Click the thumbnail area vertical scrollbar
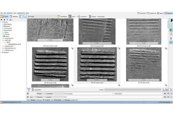173x115 pixels. [168, 53]
